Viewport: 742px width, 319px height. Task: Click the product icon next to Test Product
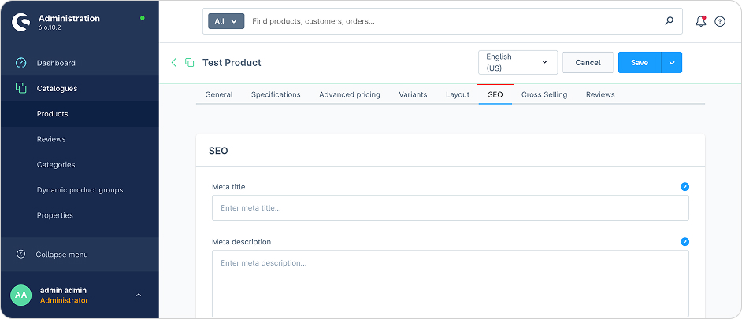(x=189, y=62)
